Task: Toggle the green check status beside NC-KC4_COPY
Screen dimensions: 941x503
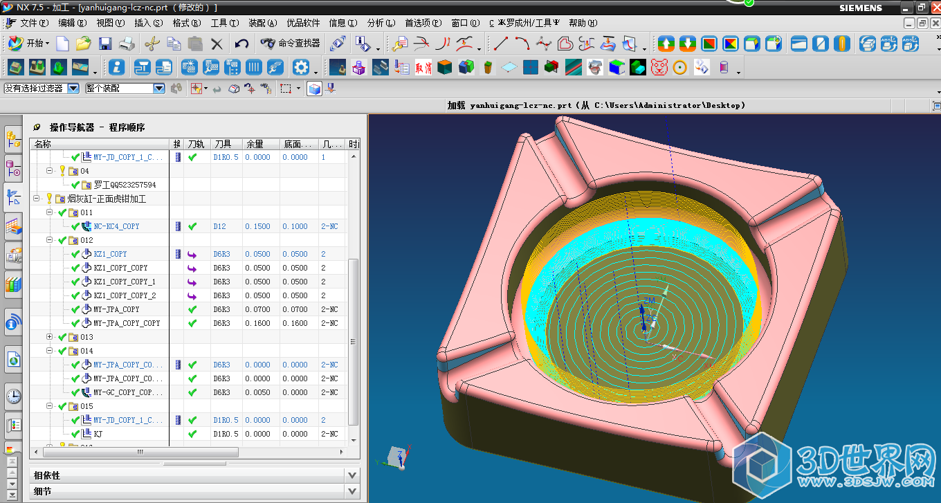Action: [76, 226]
